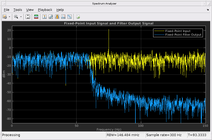
Task: Open the View menu
Action: pyautogui.click(x=30, y=10)
